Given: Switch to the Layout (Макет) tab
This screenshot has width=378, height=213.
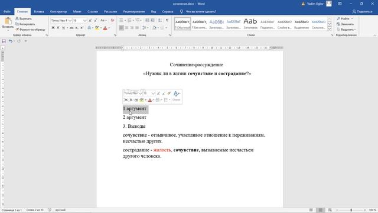Looking at the screenshot, I should coord(77,11).
